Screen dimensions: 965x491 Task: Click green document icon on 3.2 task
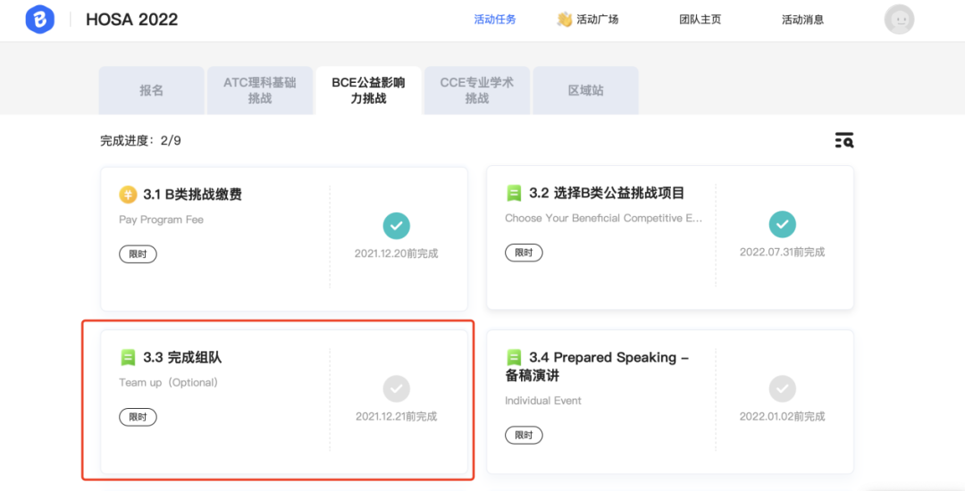(x=514, y=193)
